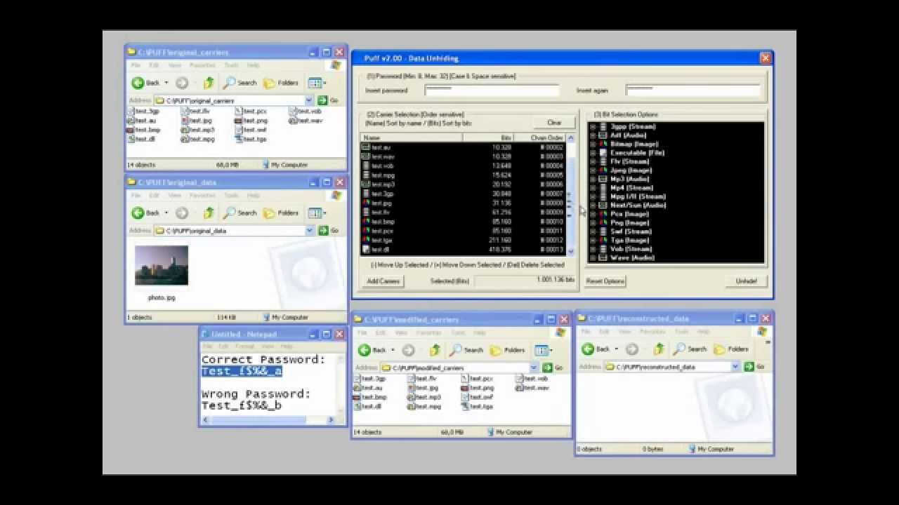Select test.tga row in Puff carrier list
The image size is (899, 505).
(463, 240)
